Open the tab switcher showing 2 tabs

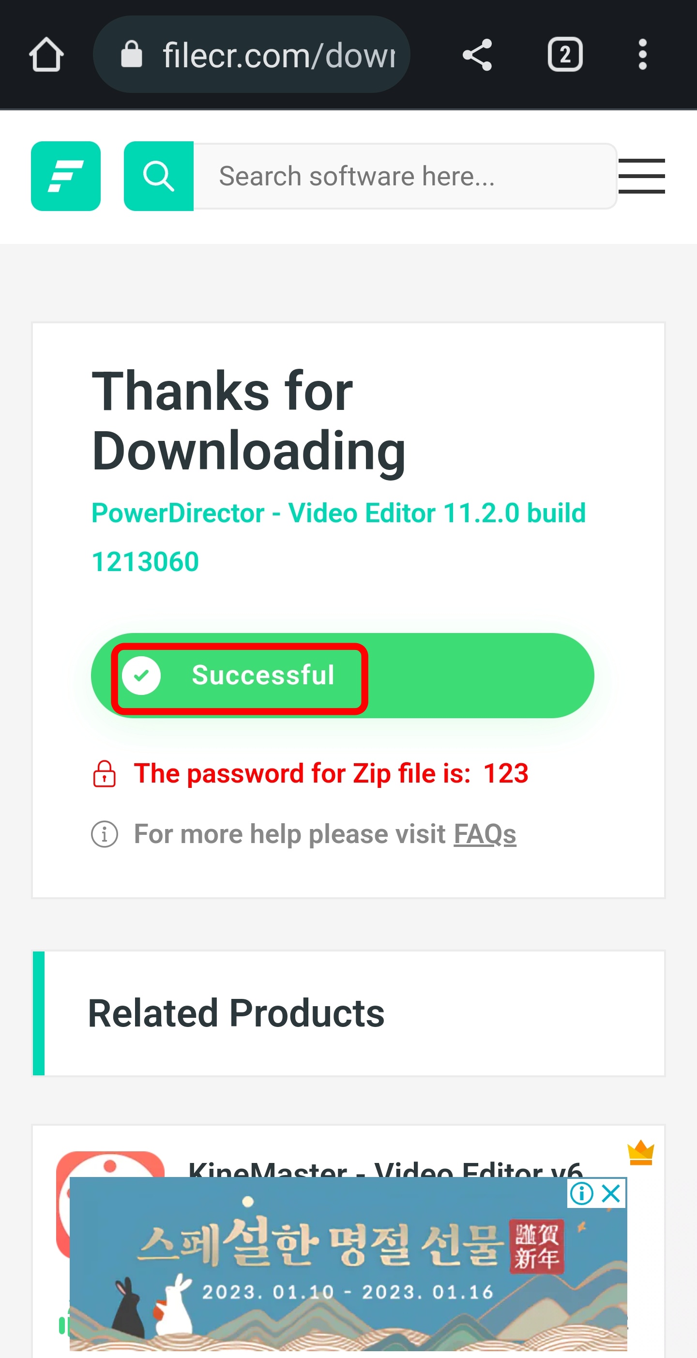pos(565,54)
